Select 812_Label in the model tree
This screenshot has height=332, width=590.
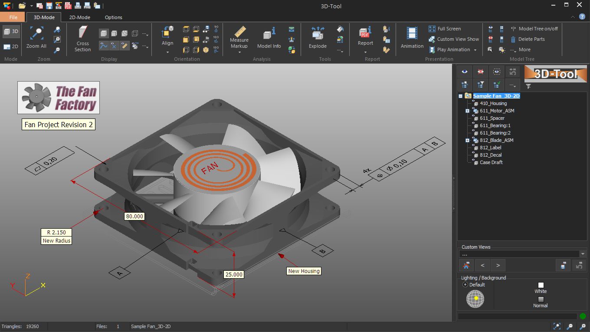(x=489, y=147)
